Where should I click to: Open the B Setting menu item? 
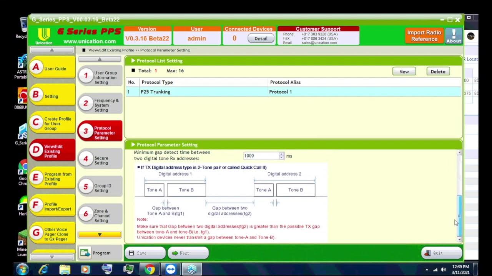52,95
